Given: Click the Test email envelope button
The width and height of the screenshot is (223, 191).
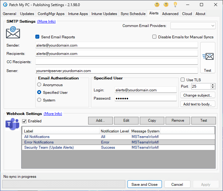Looking at the screenshot, I should (208, 58).
